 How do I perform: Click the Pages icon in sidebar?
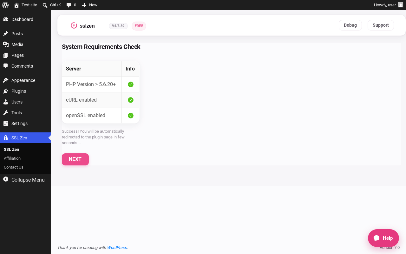pos(6,55)
